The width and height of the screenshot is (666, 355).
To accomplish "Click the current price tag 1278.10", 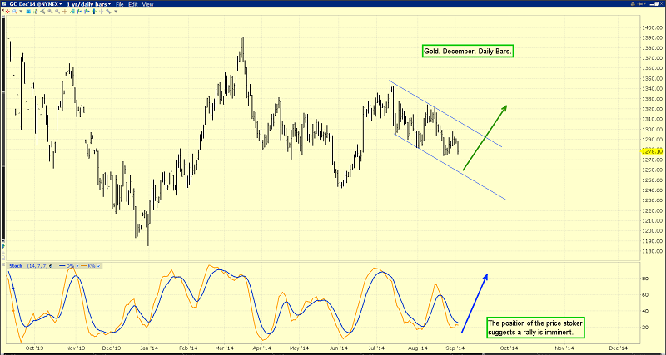I will point(652,150).
